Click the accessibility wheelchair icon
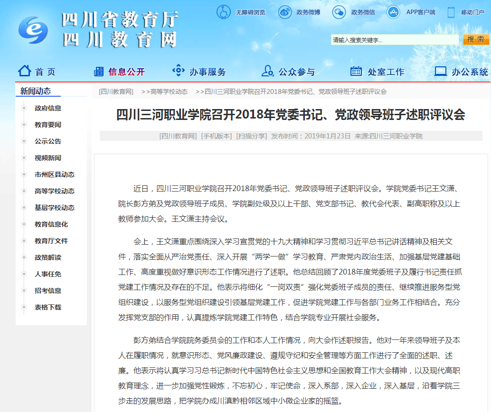The width and height of the screenshot is (491, 412). 223,12
